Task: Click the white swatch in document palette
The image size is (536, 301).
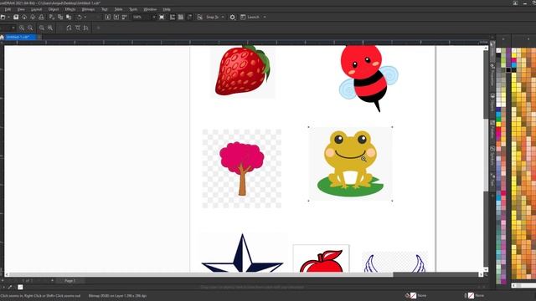Action: pyautogui.click(x=20, y=287)
